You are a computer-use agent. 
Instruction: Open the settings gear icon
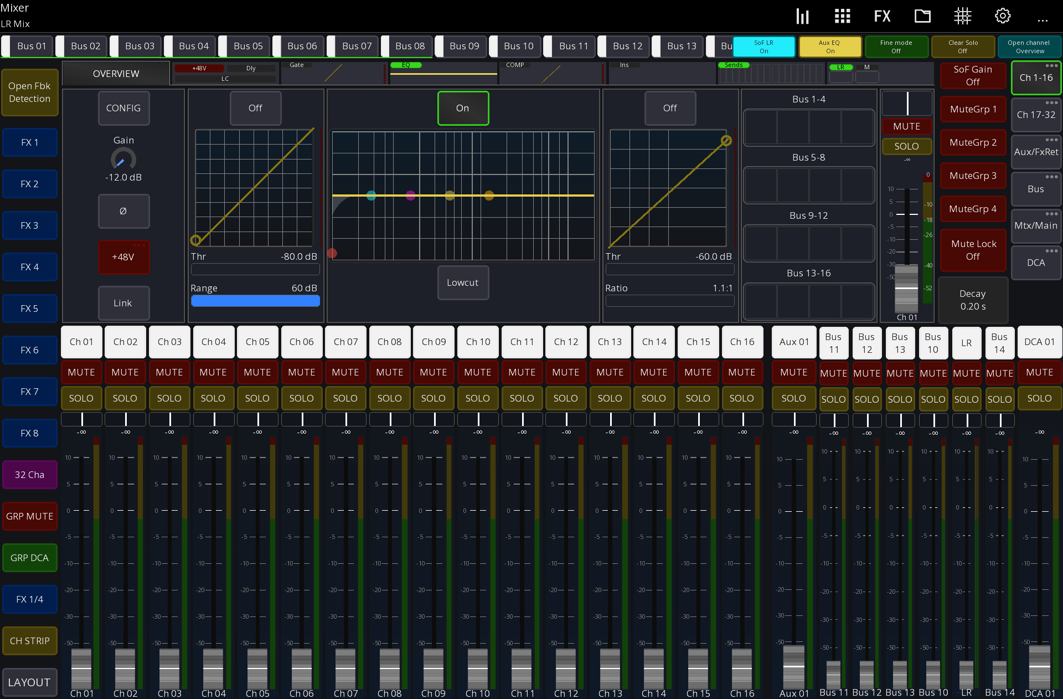(1003, 16)
